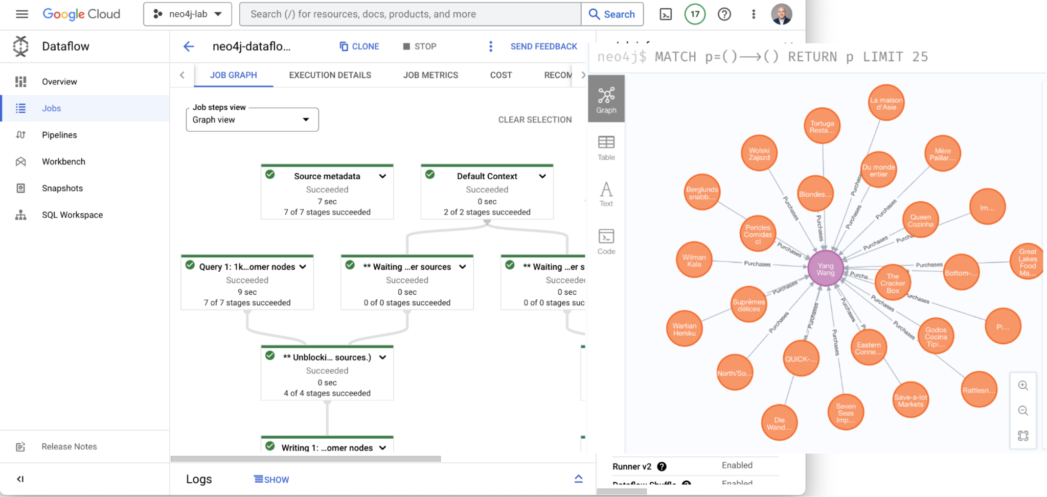
Task: Click the Dataflow product logo icon
Action: (21, 46)
